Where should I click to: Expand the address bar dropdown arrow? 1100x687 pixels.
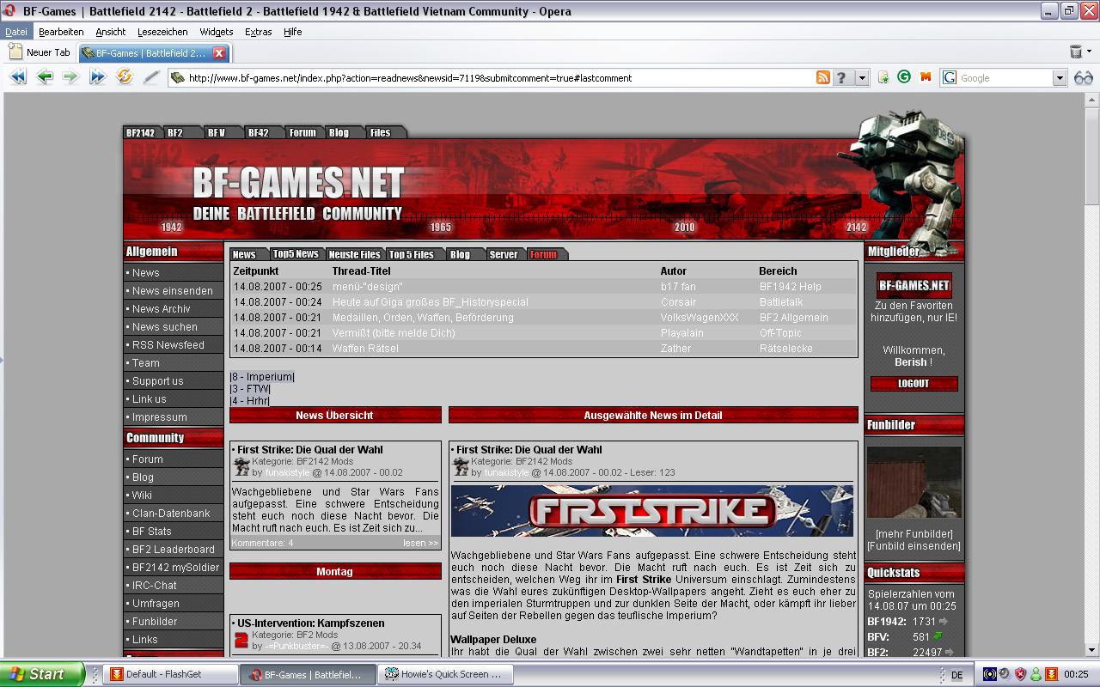pyautogui.click(x=862, y=77)
